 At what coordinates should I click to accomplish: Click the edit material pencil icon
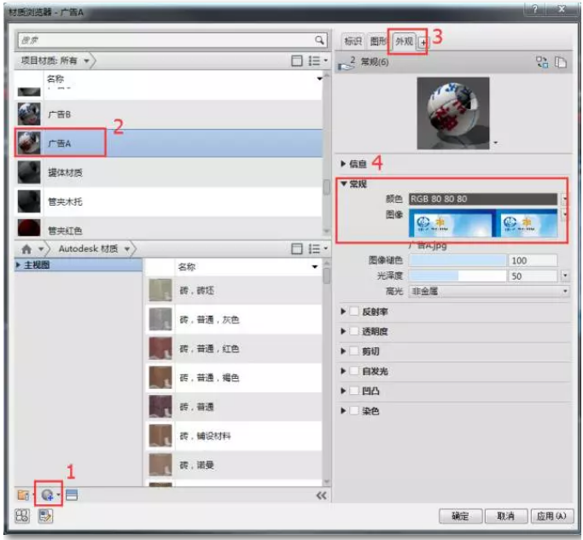coord(45,516)
